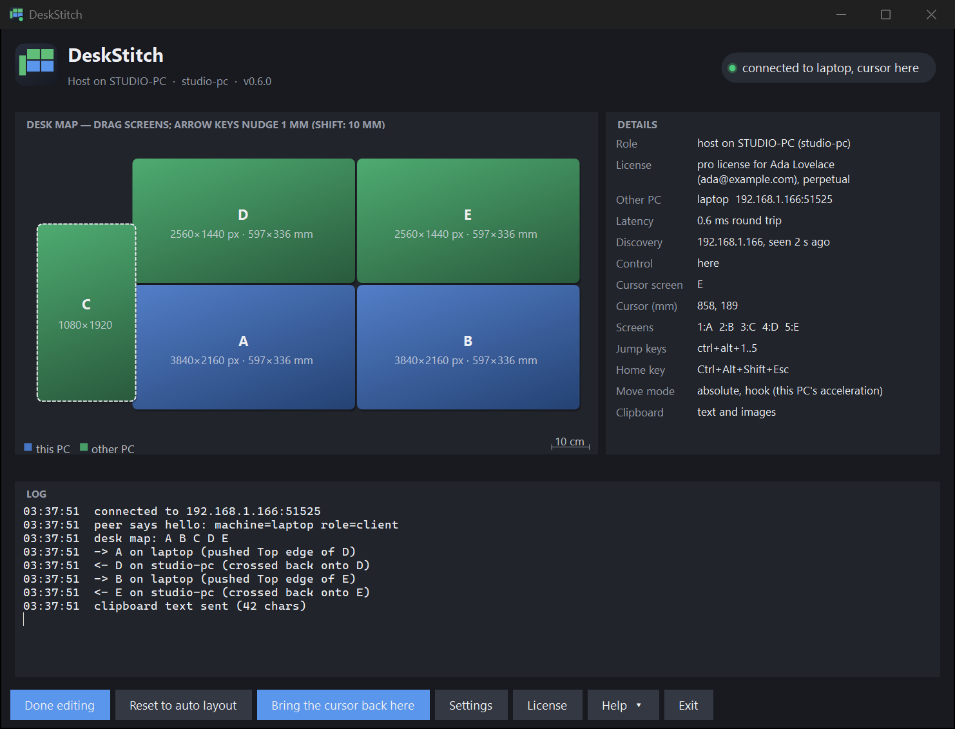
Task: Click the Home key value 'Ctrl+Alt+Shift+Esc'
Action: coord(743,369)
